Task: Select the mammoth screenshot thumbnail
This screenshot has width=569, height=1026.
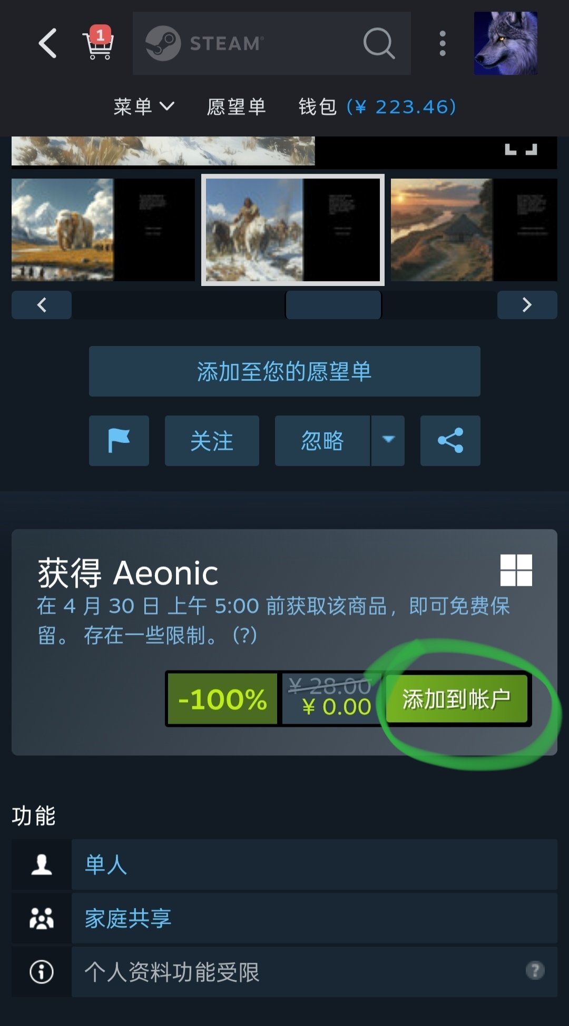Action: point(103,230)
